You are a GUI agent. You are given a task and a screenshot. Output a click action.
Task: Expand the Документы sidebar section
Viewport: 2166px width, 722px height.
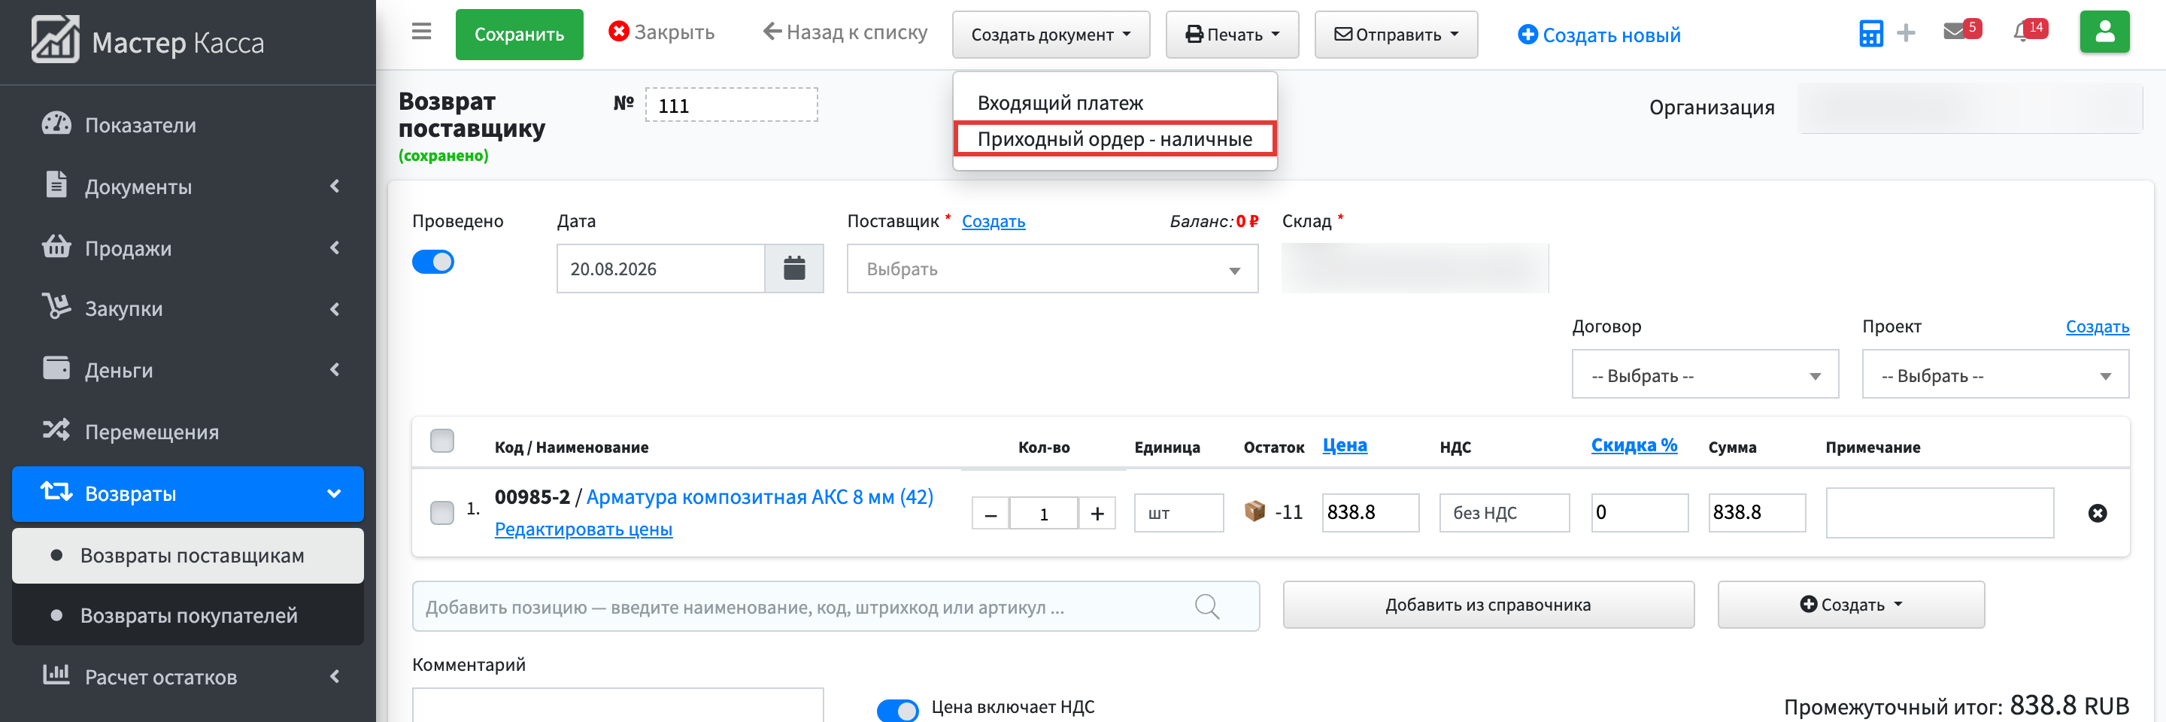point(335,186)
